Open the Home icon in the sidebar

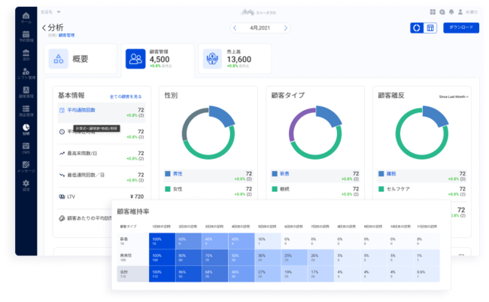coord(26,16)
